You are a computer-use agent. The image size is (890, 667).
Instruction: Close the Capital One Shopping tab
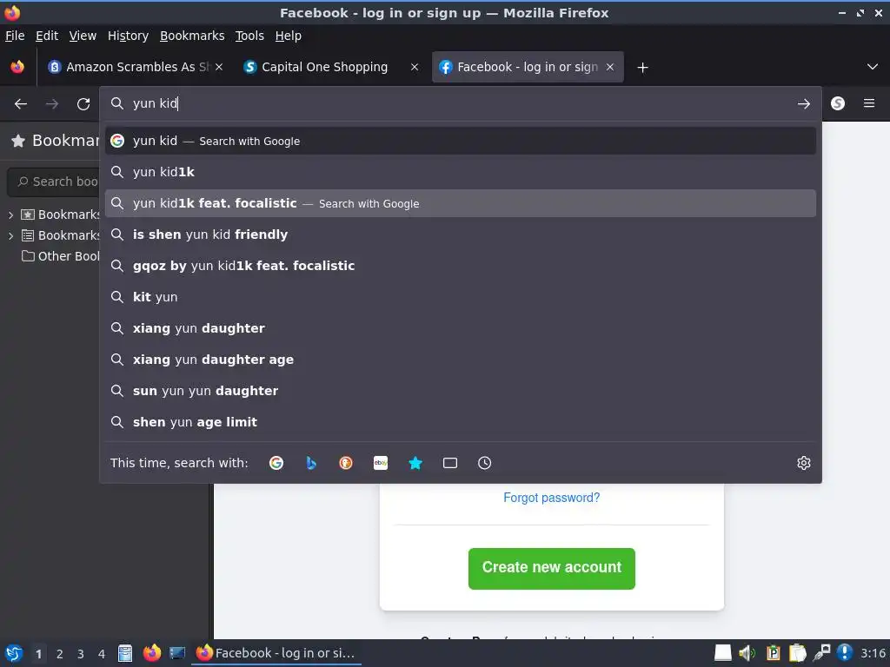click(x=415, y=67)
